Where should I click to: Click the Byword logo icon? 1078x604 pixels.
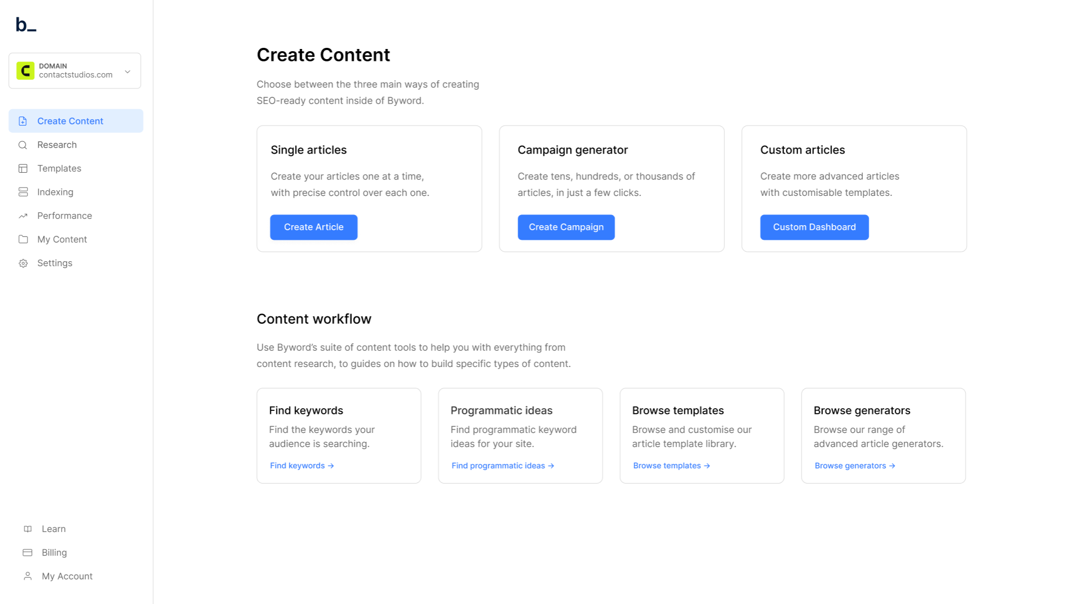click(x=26, y=25)
